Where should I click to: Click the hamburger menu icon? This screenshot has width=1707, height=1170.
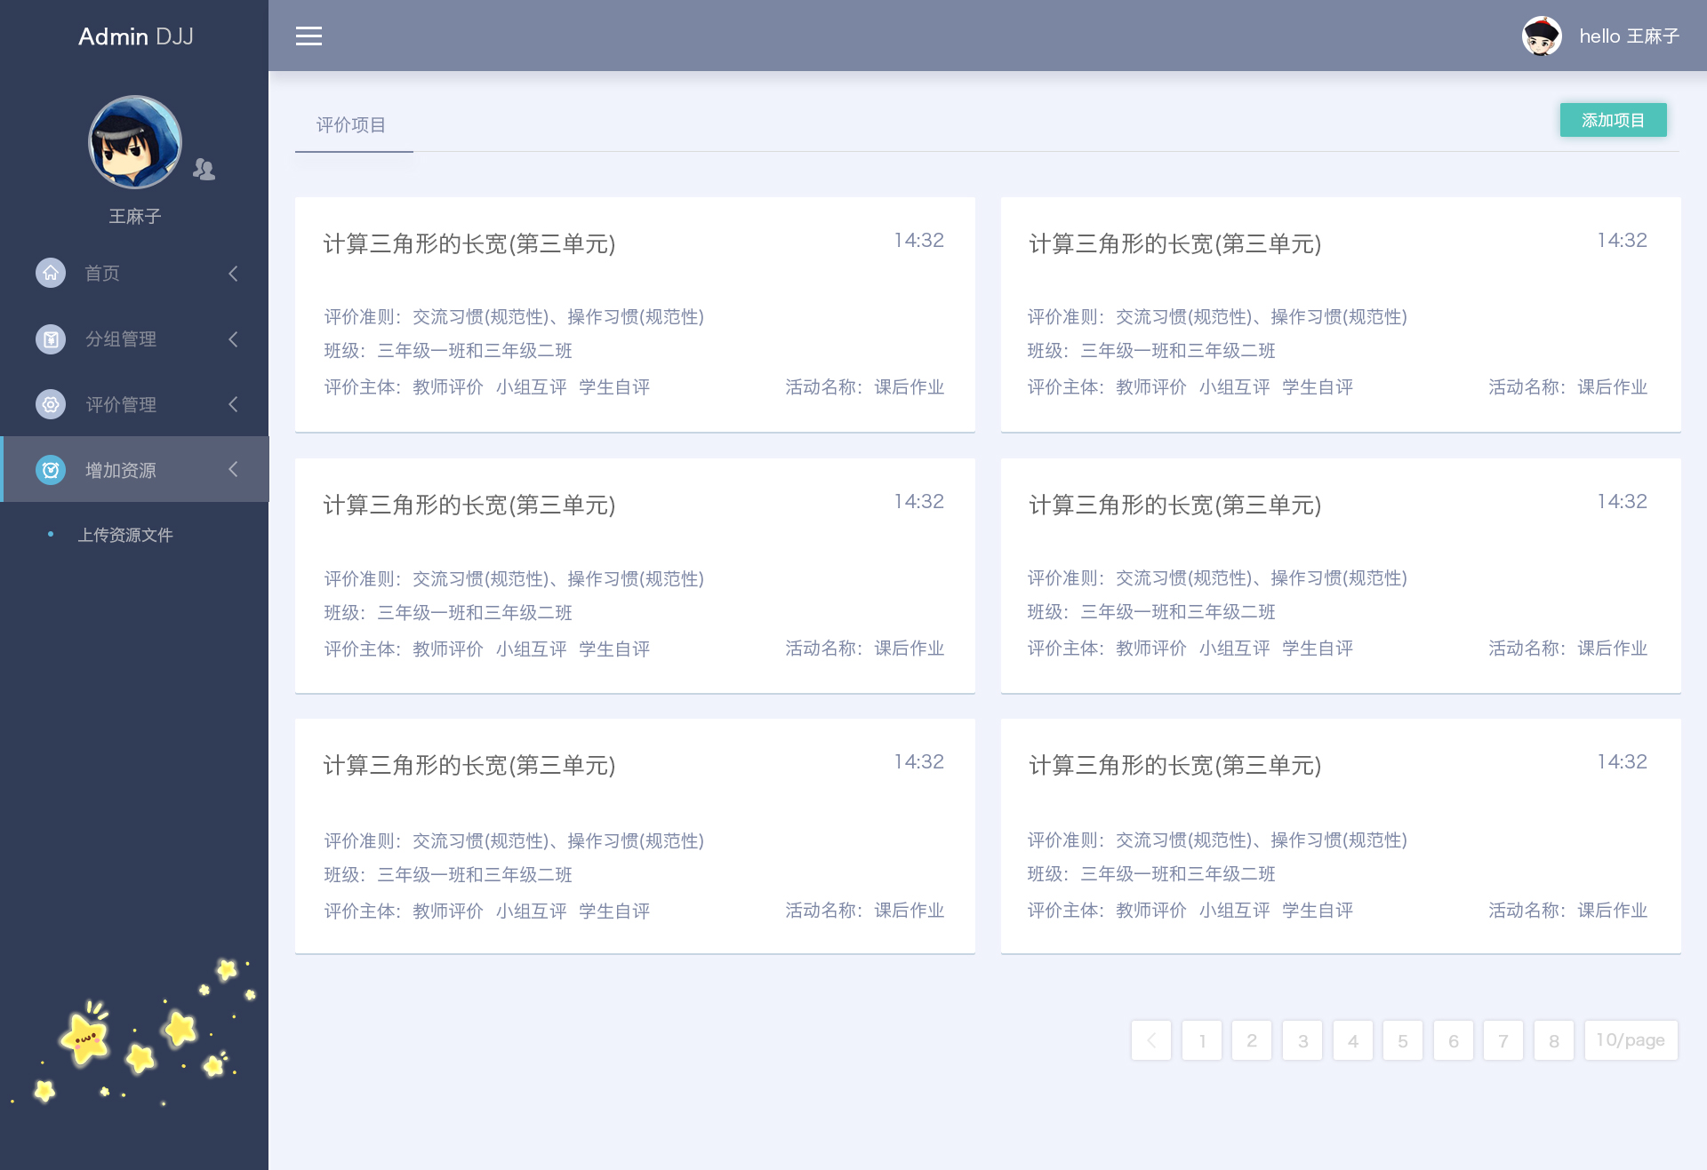[x=310, y=36]
